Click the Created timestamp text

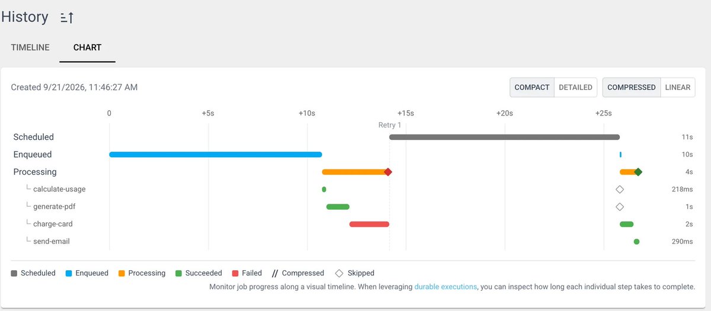74,87
